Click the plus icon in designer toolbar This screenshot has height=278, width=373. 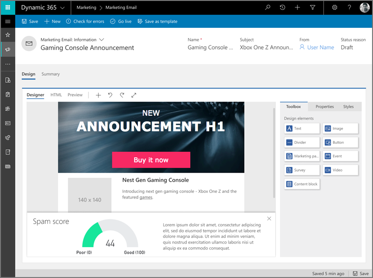coord(98,95)
